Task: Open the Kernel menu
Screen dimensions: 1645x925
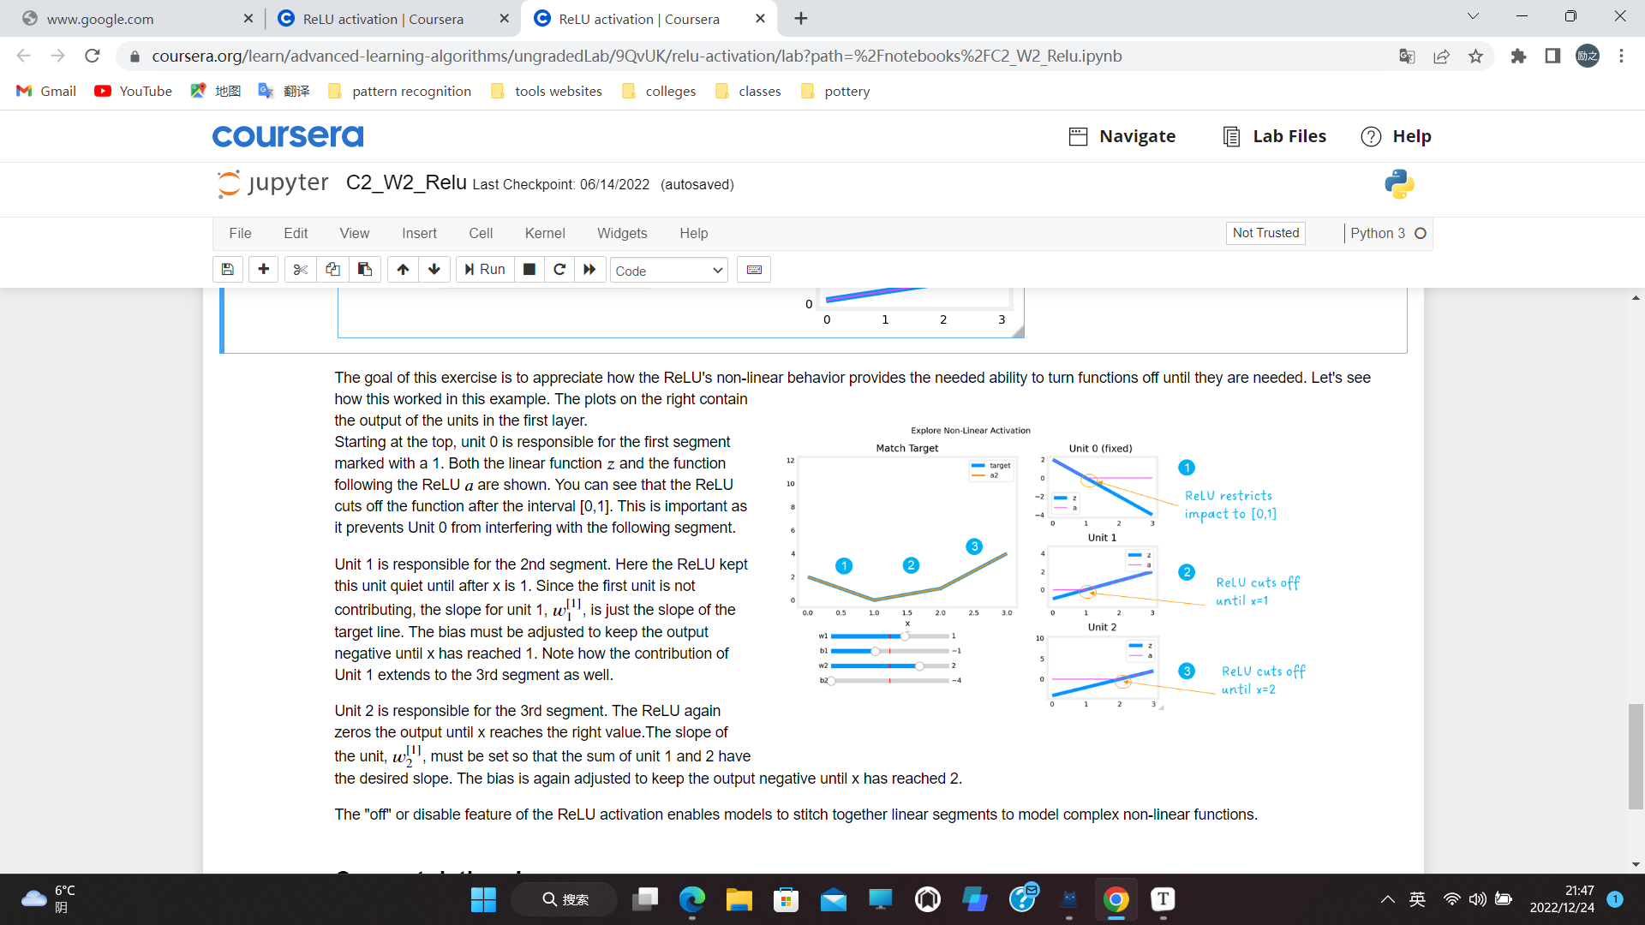Action: (544, 233)
